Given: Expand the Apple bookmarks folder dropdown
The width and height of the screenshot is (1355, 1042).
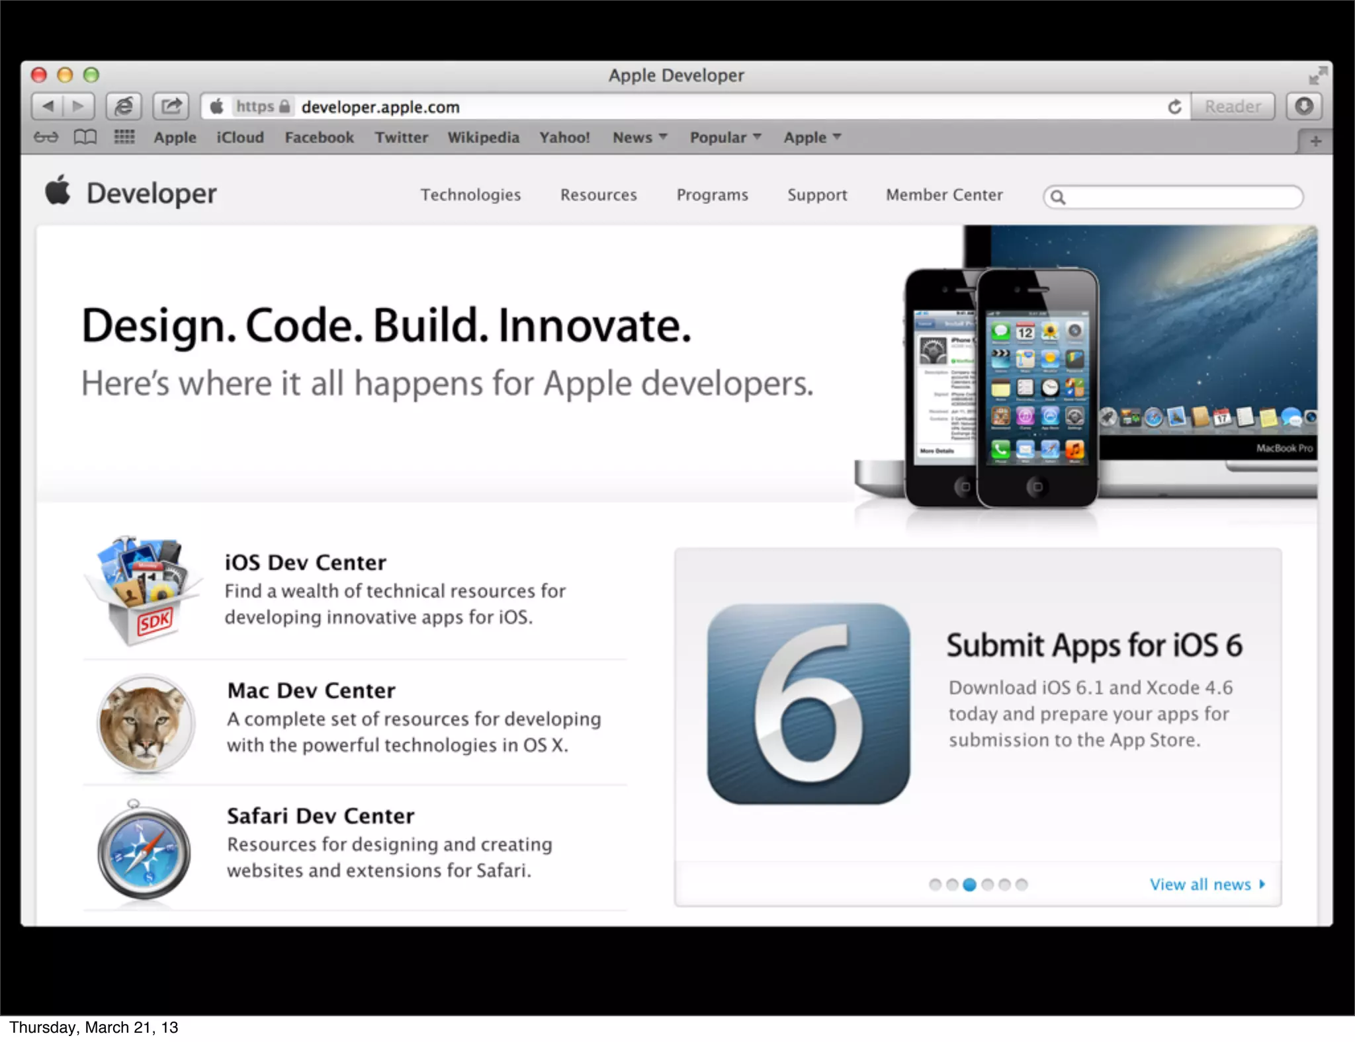Looking at the screenshot, I should coord(812,138).
